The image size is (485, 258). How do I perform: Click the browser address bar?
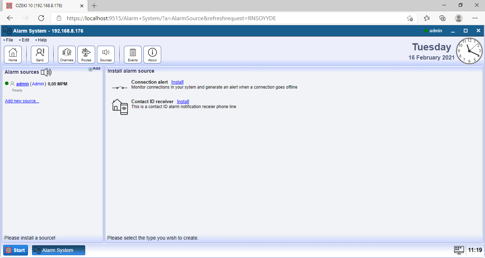coord(227,18)
